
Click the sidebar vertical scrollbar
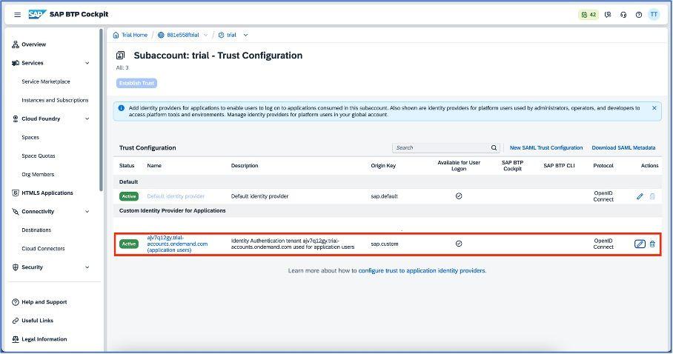point(102,110)
